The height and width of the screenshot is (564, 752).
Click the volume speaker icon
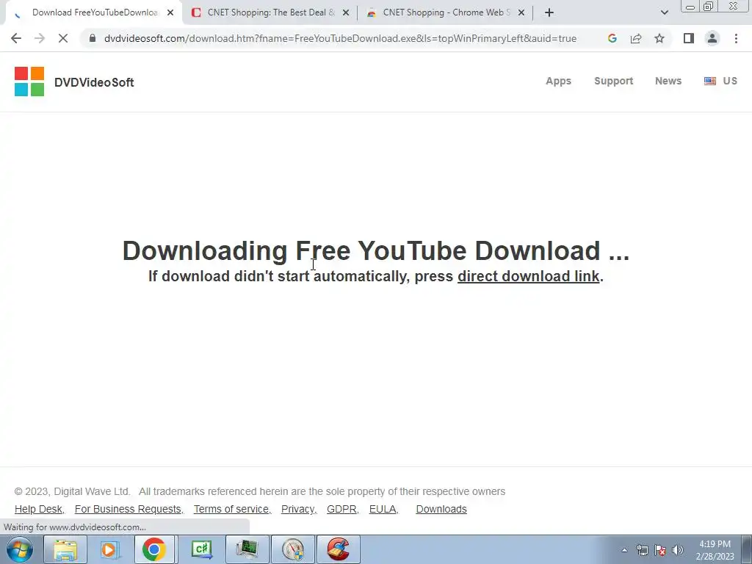(678, 550)
